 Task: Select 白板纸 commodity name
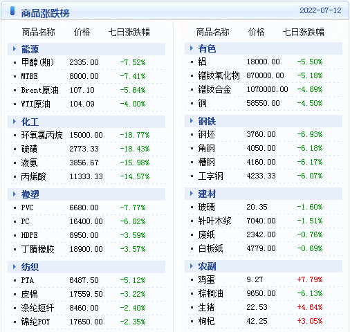210,248
